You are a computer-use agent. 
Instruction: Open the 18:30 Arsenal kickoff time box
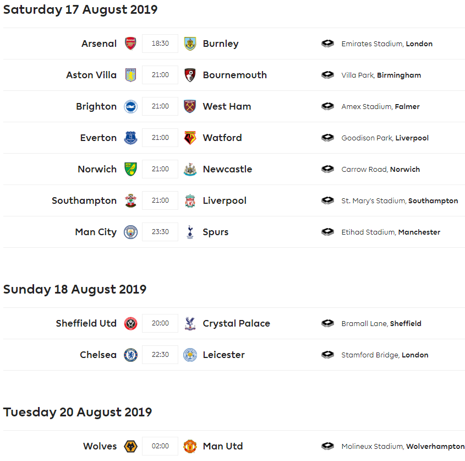click(160, 44)
